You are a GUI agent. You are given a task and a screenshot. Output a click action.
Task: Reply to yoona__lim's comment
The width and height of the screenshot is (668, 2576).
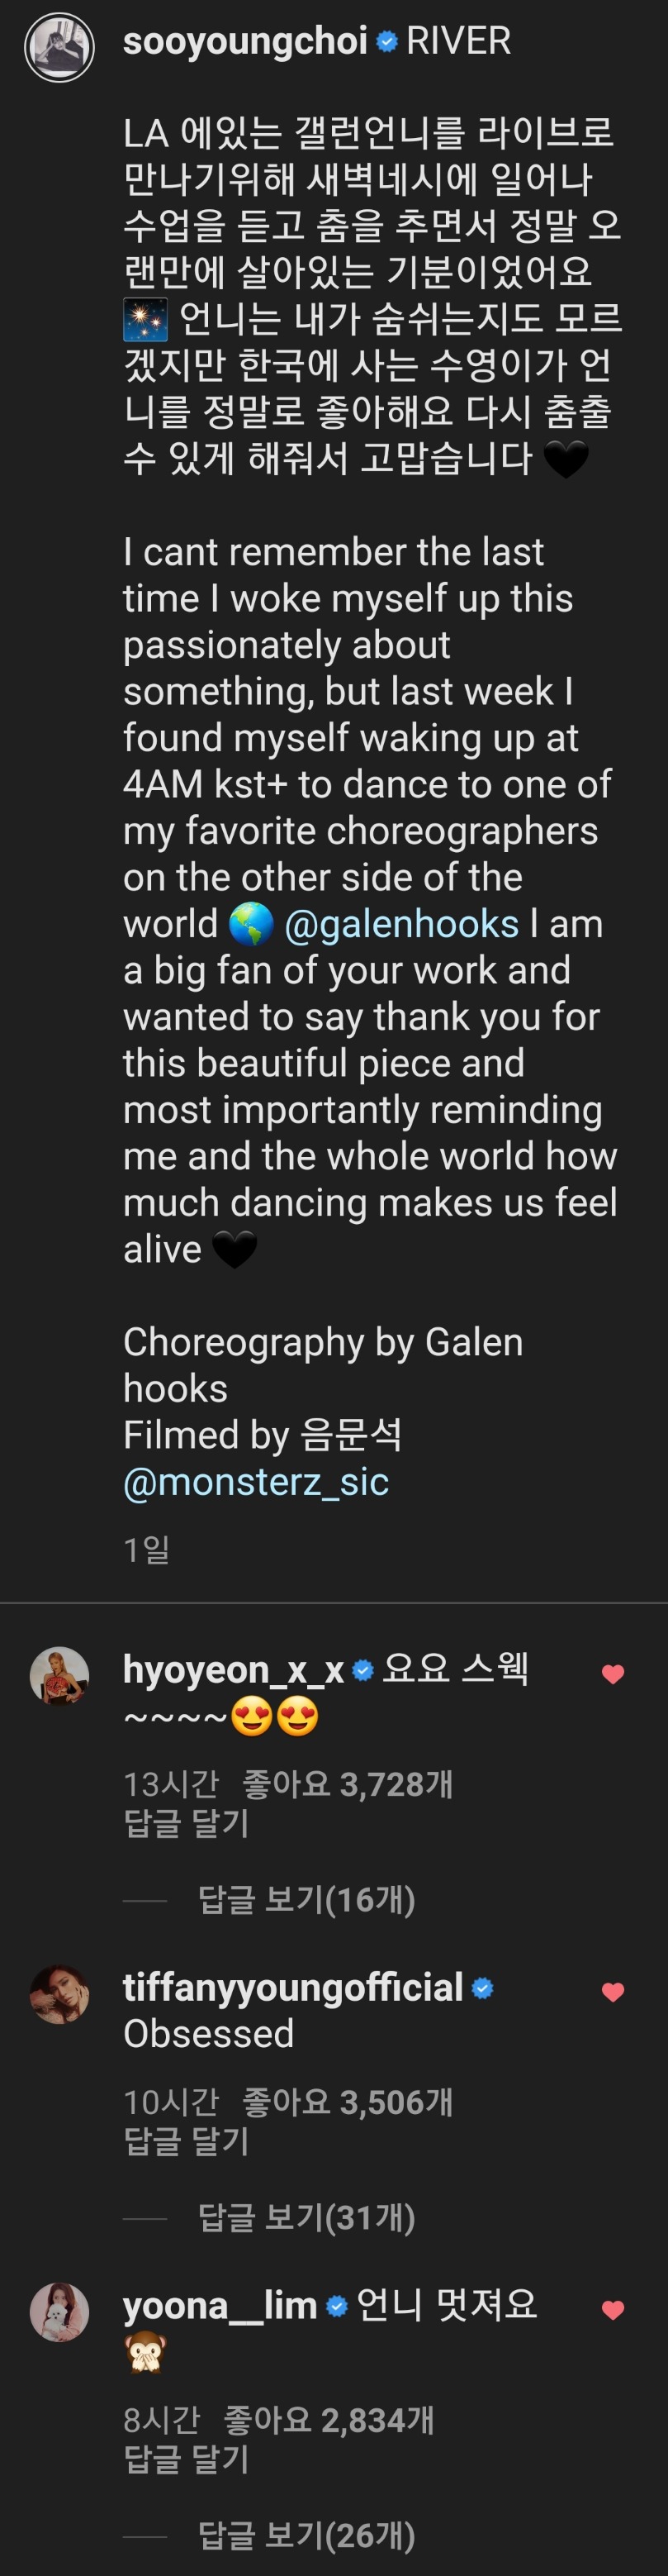[x=186, y=2458]
